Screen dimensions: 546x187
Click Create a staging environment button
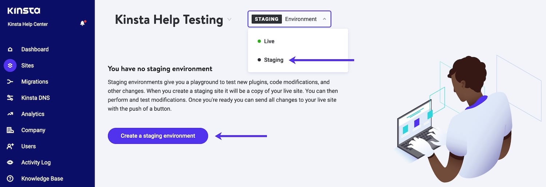[x=158, y=136]
